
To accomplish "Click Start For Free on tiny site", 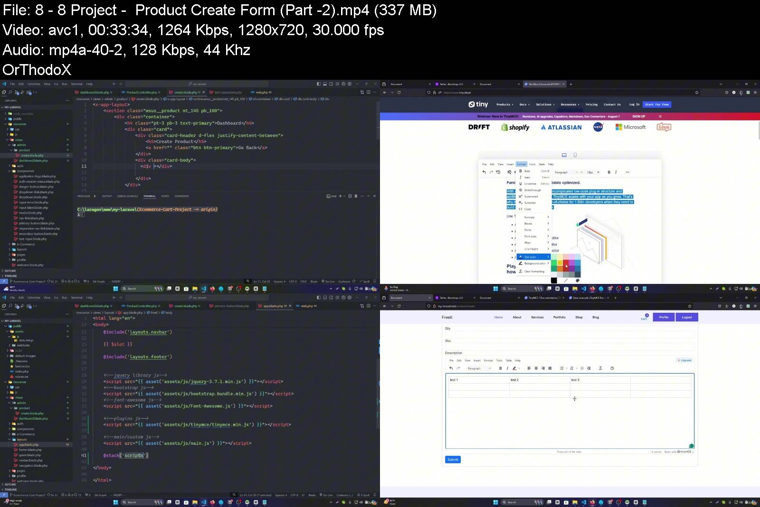I will tap(657, 104).
